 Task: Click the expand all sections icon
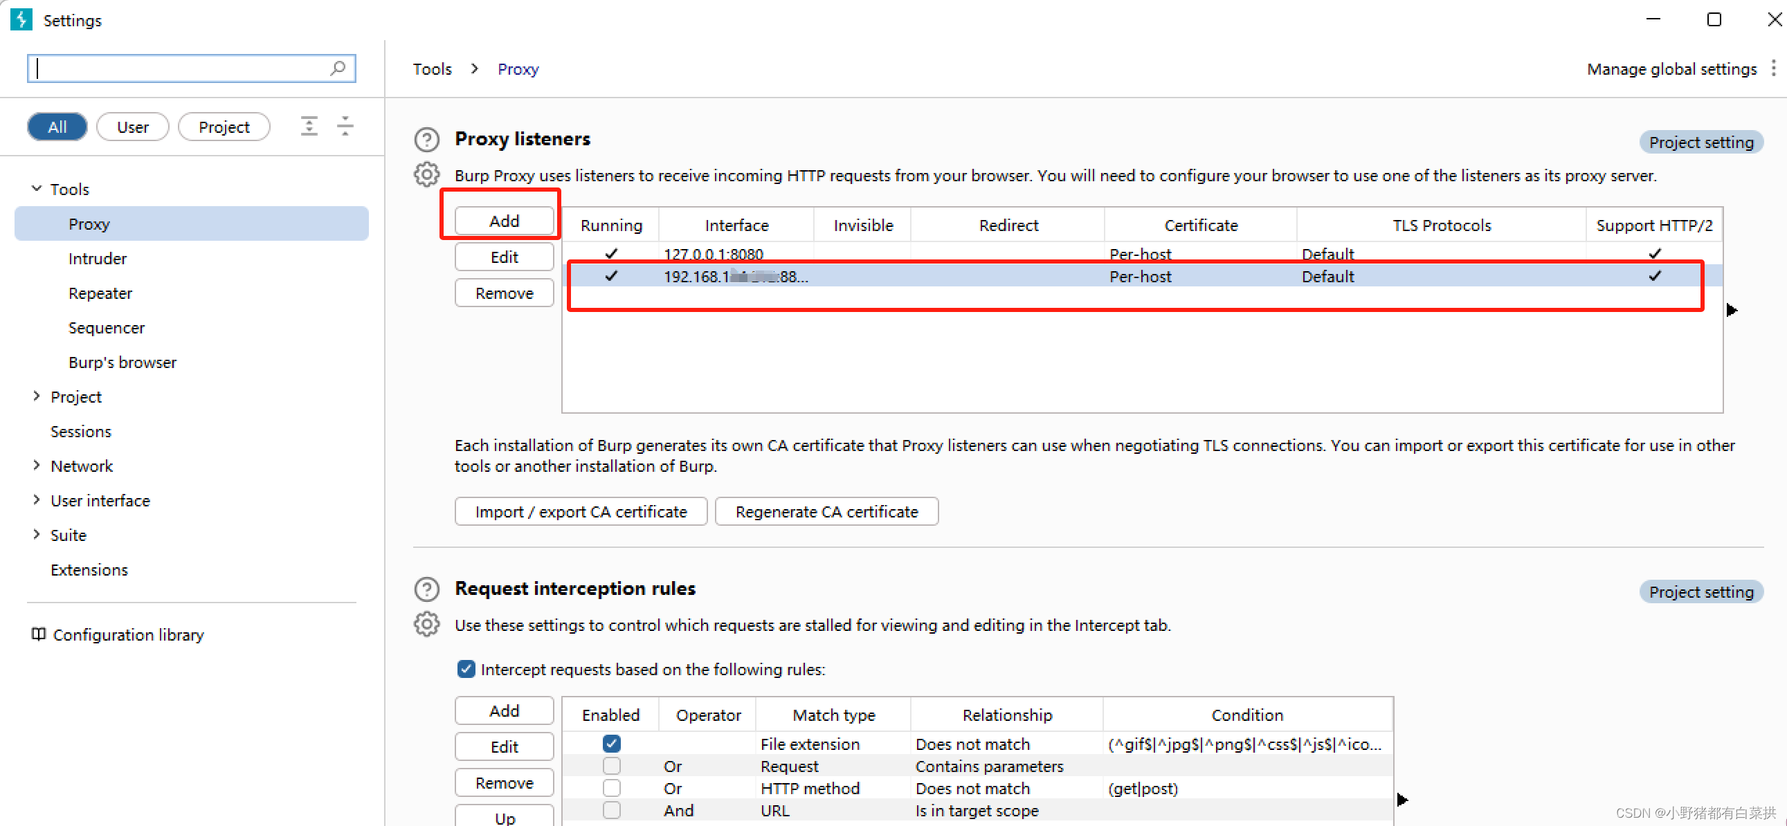(309, 126)
